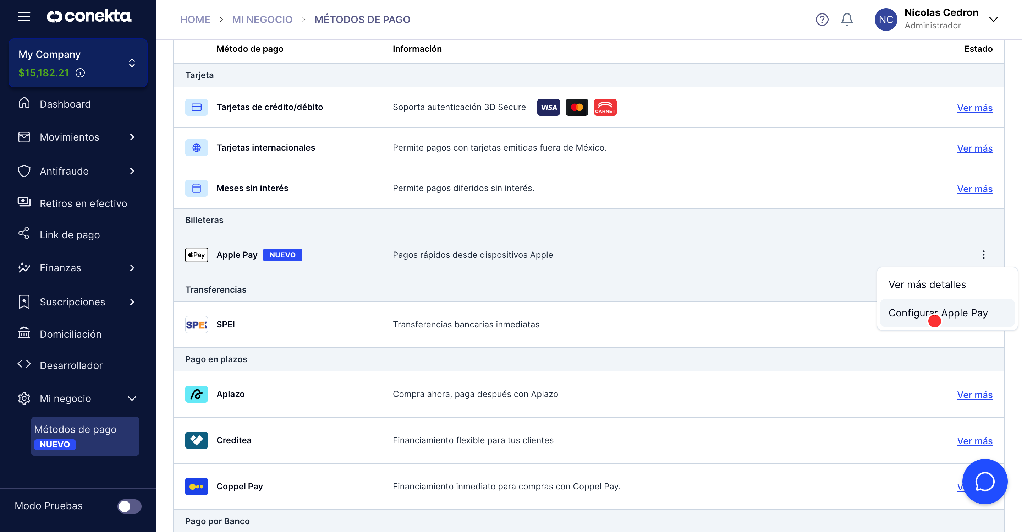Open Nicolas Cedron account dropdown arrow
The image size is (1022, 532).
click(x=993, y=20)
